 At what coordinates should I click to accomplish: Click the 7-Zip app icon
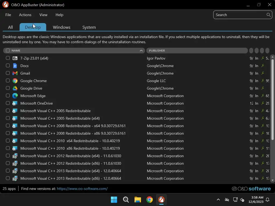point(15,58)
